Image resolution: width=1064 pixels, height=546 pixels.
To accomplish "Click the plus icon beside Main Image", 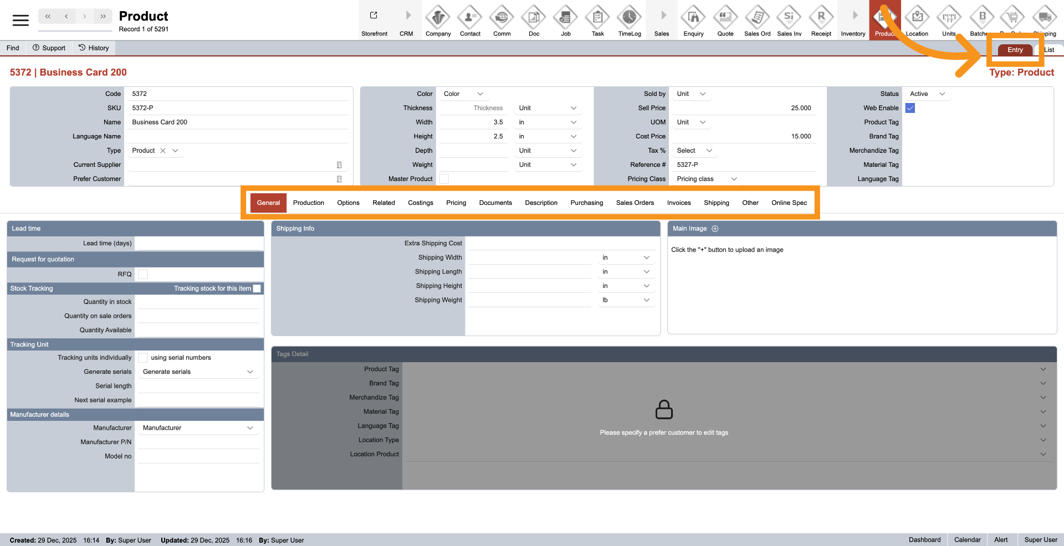I will coord(715,229).
